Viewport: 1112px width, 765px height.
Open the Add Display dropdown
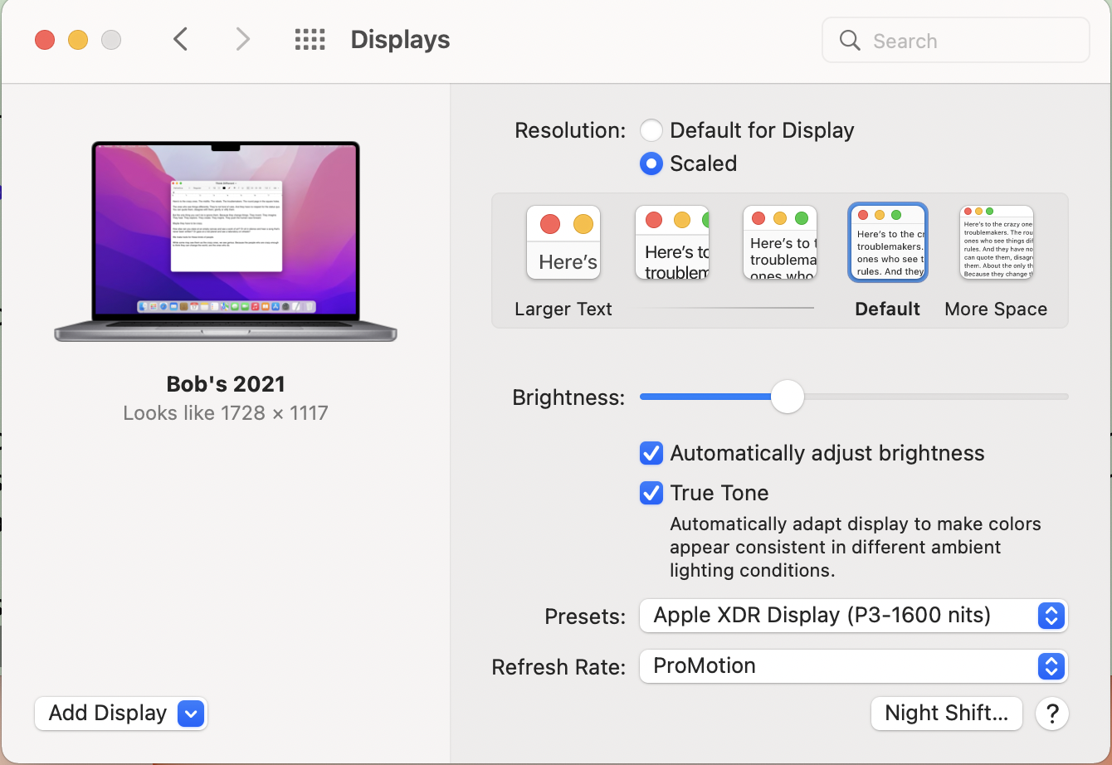pos(121,714)
